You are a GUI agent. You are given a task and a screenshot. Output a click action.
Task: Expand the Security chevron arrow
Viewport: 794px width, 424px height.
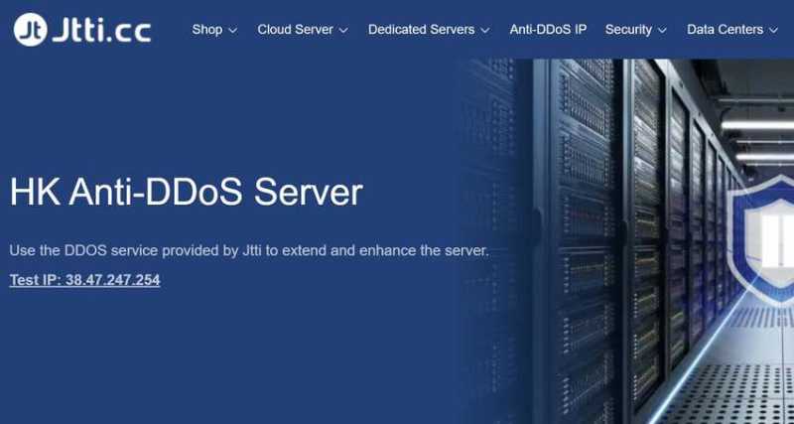pyautogui.click(x=662, y=31)
